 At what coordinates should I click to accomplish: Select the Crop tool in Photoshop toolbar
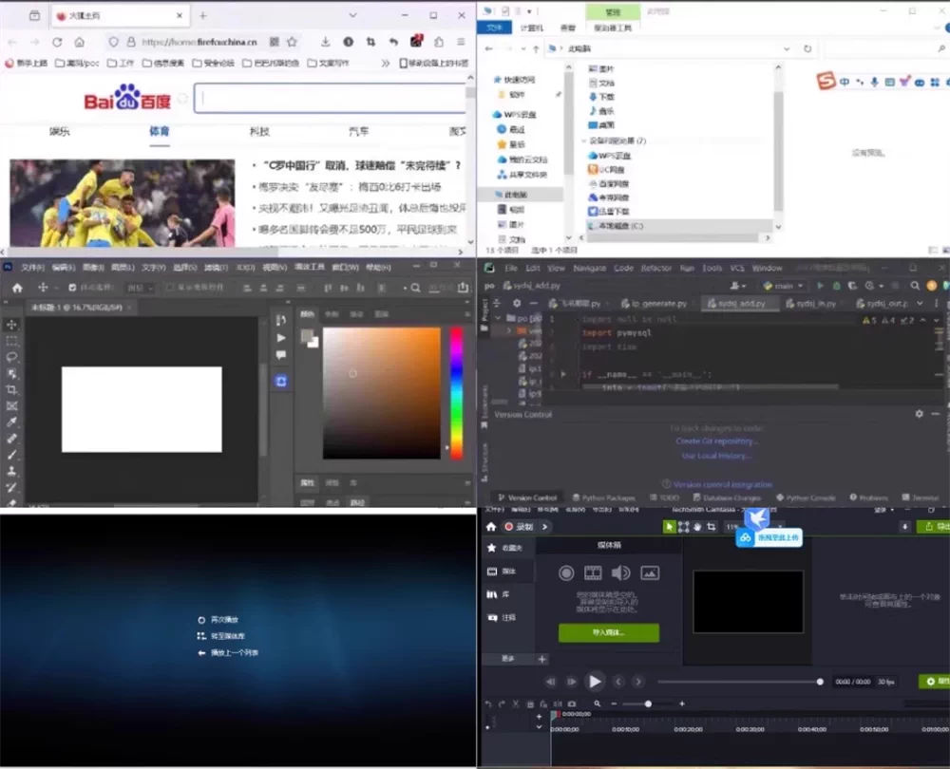point(12,389)
